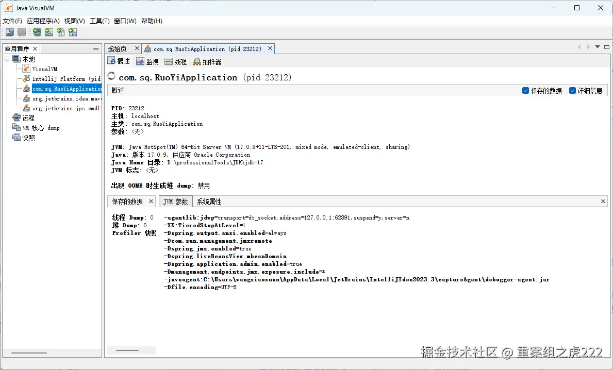Switch to the 系统属性 tab
613x370 pixels.
tap(209, 201)
